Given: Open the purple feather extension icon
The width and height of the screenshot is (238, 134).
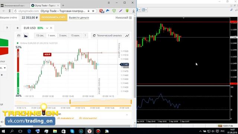Looking at the screenshot, I should [120, 11].
